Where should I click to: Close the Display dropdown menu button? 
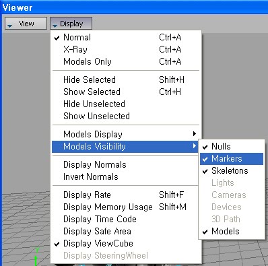[71, 24]
